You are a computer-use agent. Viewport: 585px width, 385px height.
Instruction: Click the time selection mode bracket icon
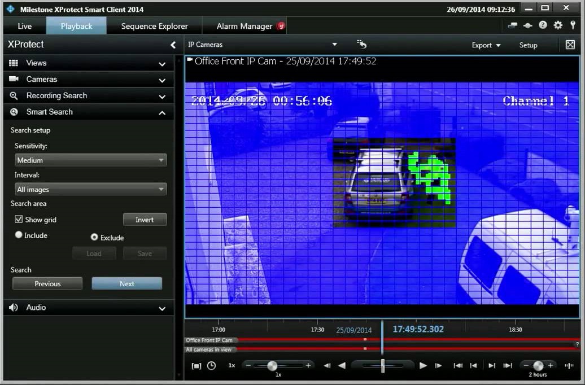[x=197, y=366]
